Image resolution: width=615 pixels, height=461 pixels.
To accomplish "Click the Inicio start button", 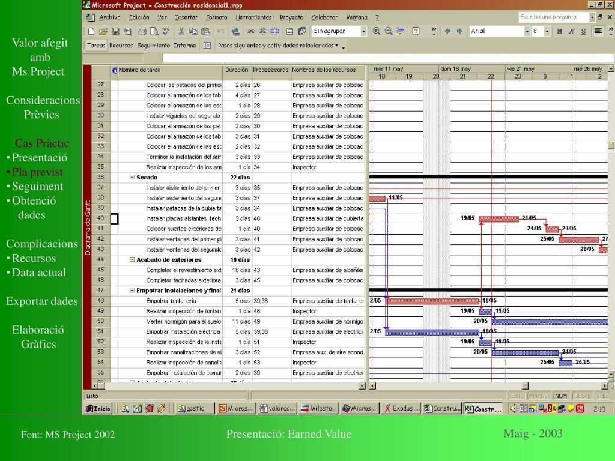I will pyautogui.click(x=98, y=408).
